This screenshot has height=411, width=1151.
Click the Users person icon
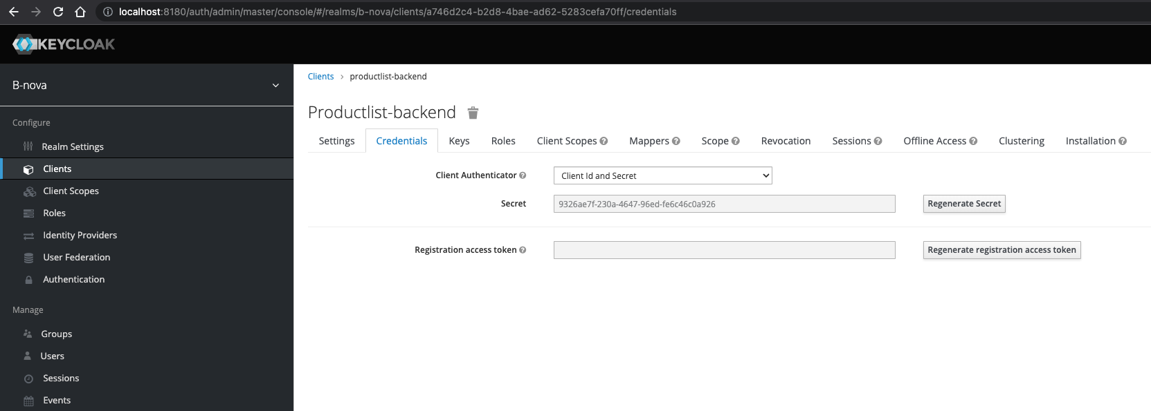pos(28,356)
